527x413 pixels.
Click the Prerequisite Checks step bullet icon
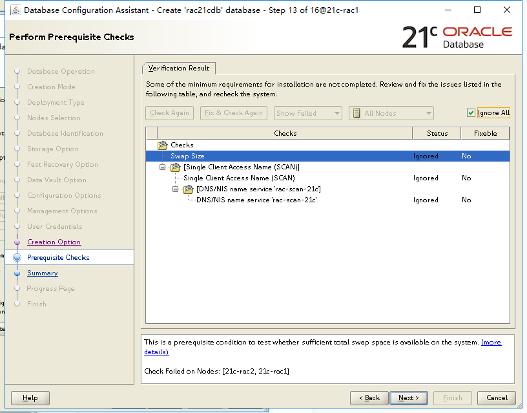[x=17, y=258]
